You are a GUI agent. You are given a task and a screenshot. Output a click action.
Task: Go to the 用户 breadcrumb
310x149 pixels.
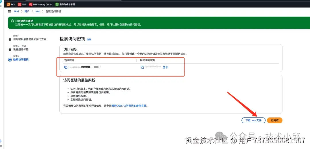pyautogui.click(x=27, y=11)
